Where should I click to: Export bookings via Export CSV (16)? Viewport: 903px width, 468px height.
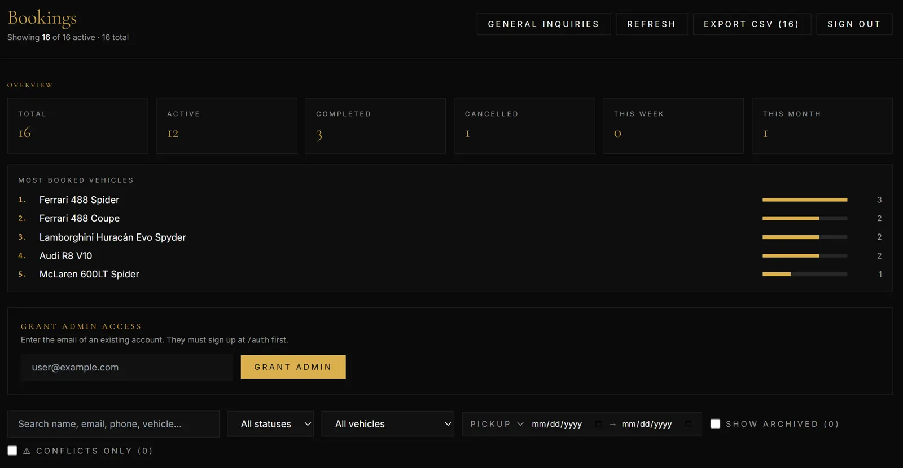(x=751, y=24)
